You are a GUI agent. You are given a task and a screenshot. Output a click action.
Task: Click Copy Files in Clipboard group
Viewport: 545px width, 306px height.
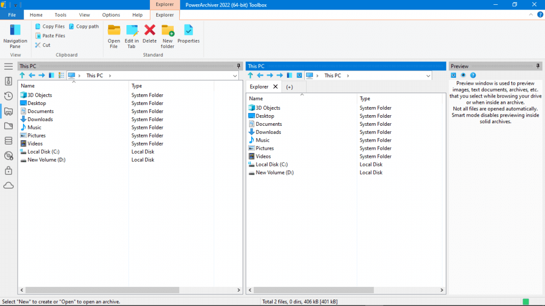click(50, 27)
